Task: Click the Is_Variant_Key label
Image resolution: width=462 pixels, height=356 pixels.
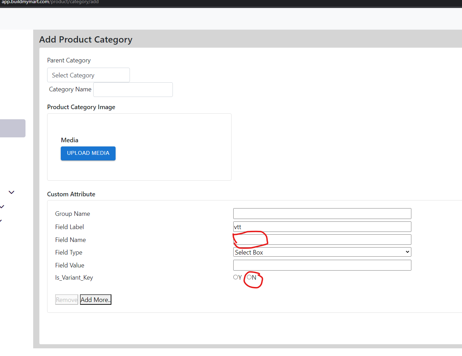Action: [74, 278]
